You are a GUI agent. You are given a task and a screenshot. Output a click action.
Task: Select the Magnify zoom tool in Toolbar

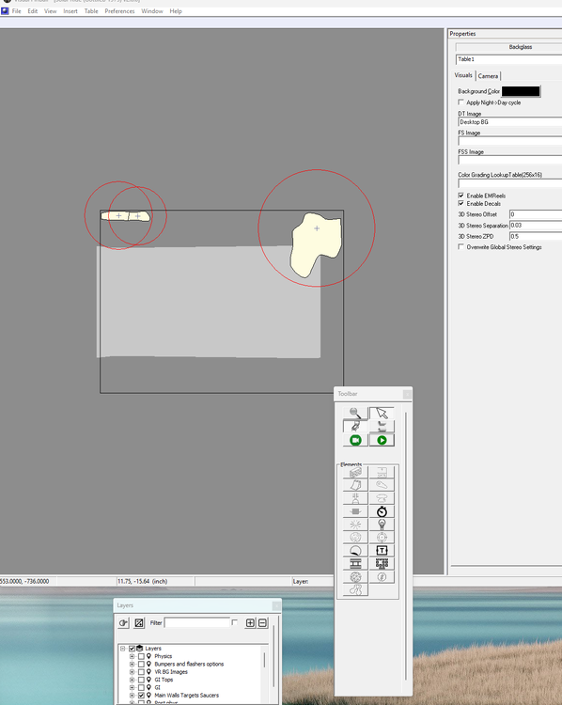[x=355, y=413]
